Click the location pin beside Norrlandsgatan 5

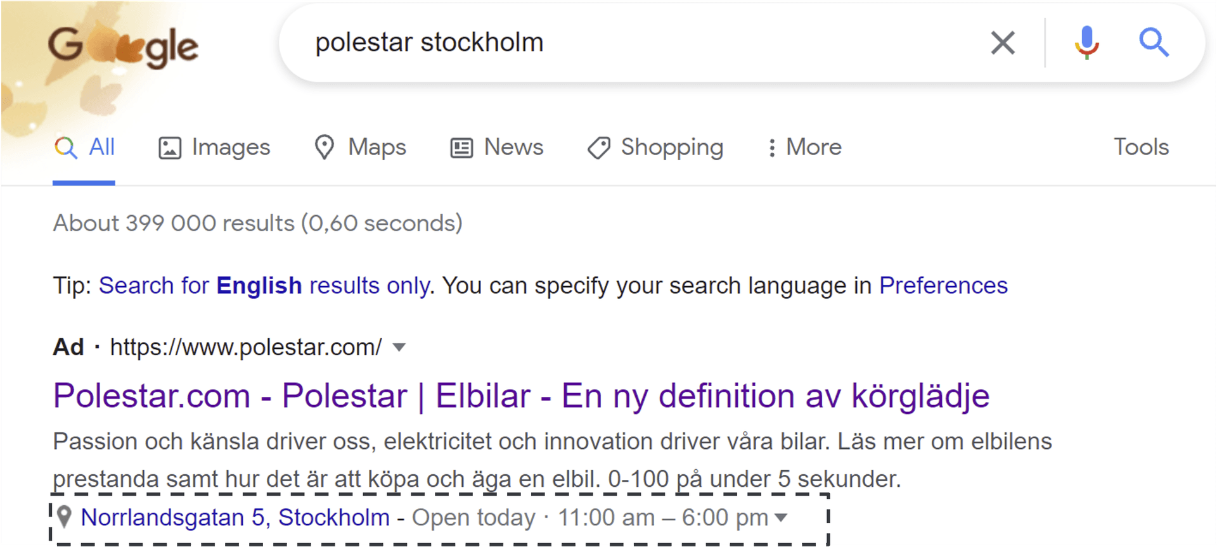coord(64,517)
